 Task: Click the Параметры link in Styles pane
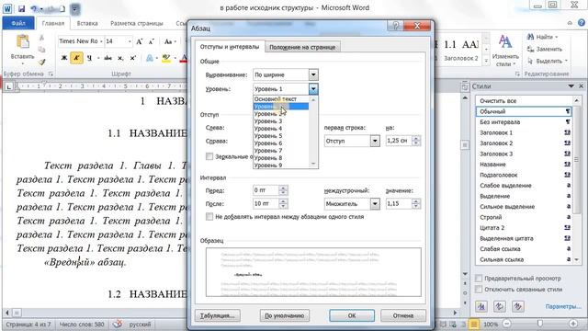coord(563,306)
